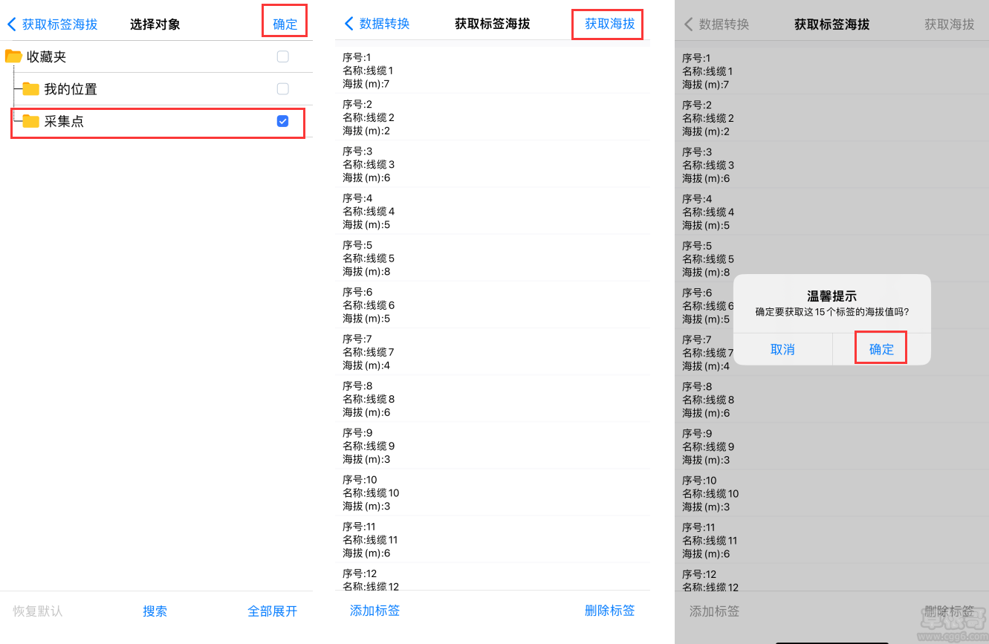Go back to 数据转换 in middle screen
The height and width of the screenshot is (644, 989).
coord(385,24)
